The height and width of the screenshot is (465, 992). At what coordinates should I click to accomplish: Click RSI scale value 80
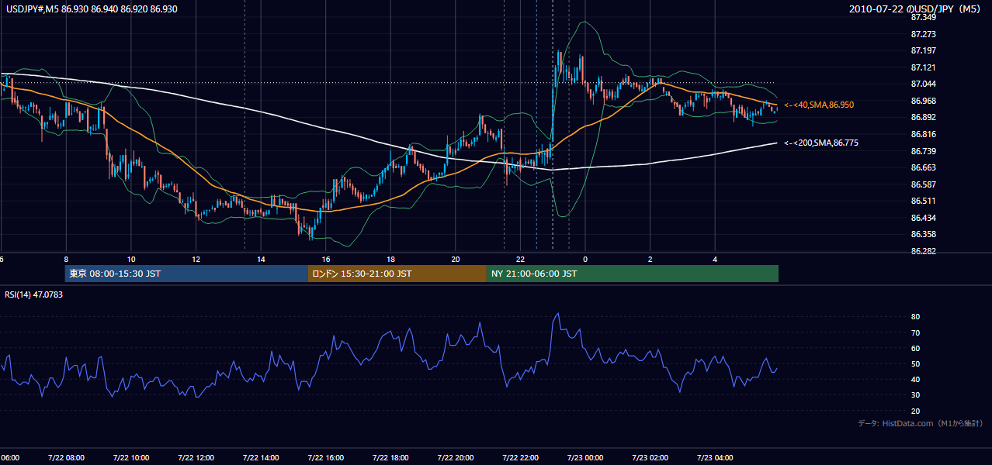click(916, 317)
